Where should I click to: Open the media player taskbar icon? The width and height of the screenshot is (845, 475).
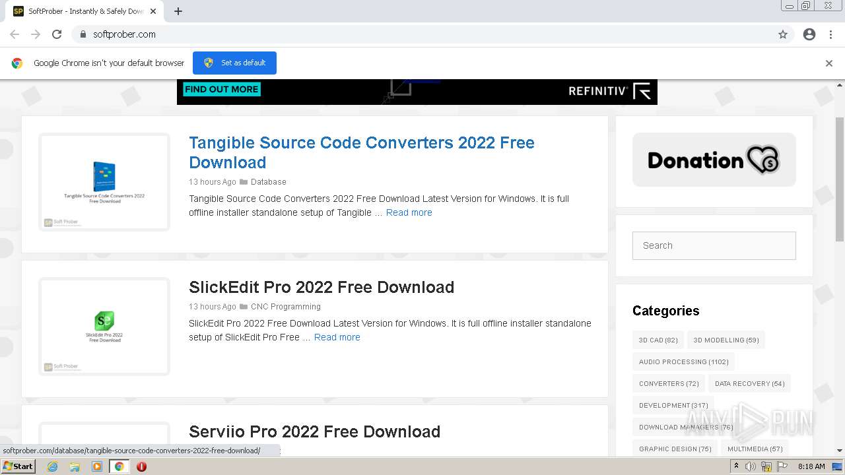[97, 466]
